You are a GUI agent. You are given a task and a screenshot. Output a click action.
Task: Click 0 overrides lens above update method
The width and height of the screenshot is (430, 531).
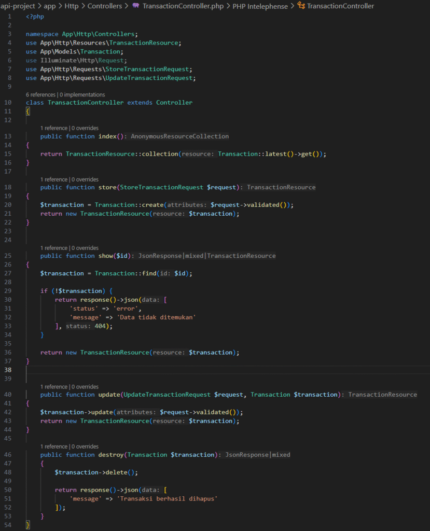tap(85, 387)
